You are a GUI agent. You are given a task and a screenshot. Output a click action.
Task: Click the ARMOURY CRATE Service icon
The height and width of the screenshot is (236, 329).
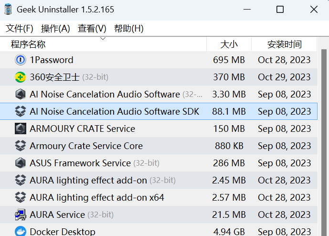(x=20, y=129)
